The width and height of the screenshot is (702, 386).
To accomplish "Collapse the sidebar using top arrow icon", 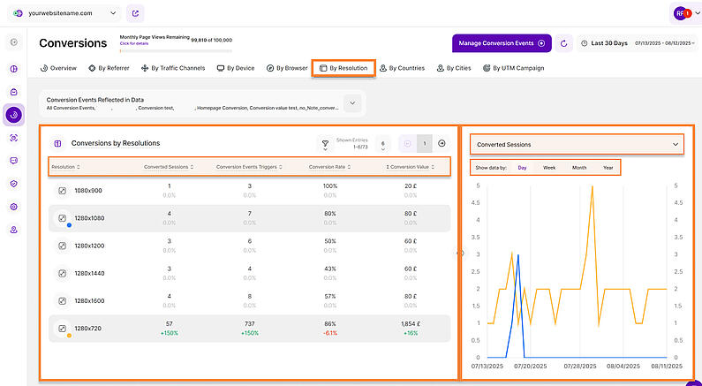I will click(x=14, y=42).
